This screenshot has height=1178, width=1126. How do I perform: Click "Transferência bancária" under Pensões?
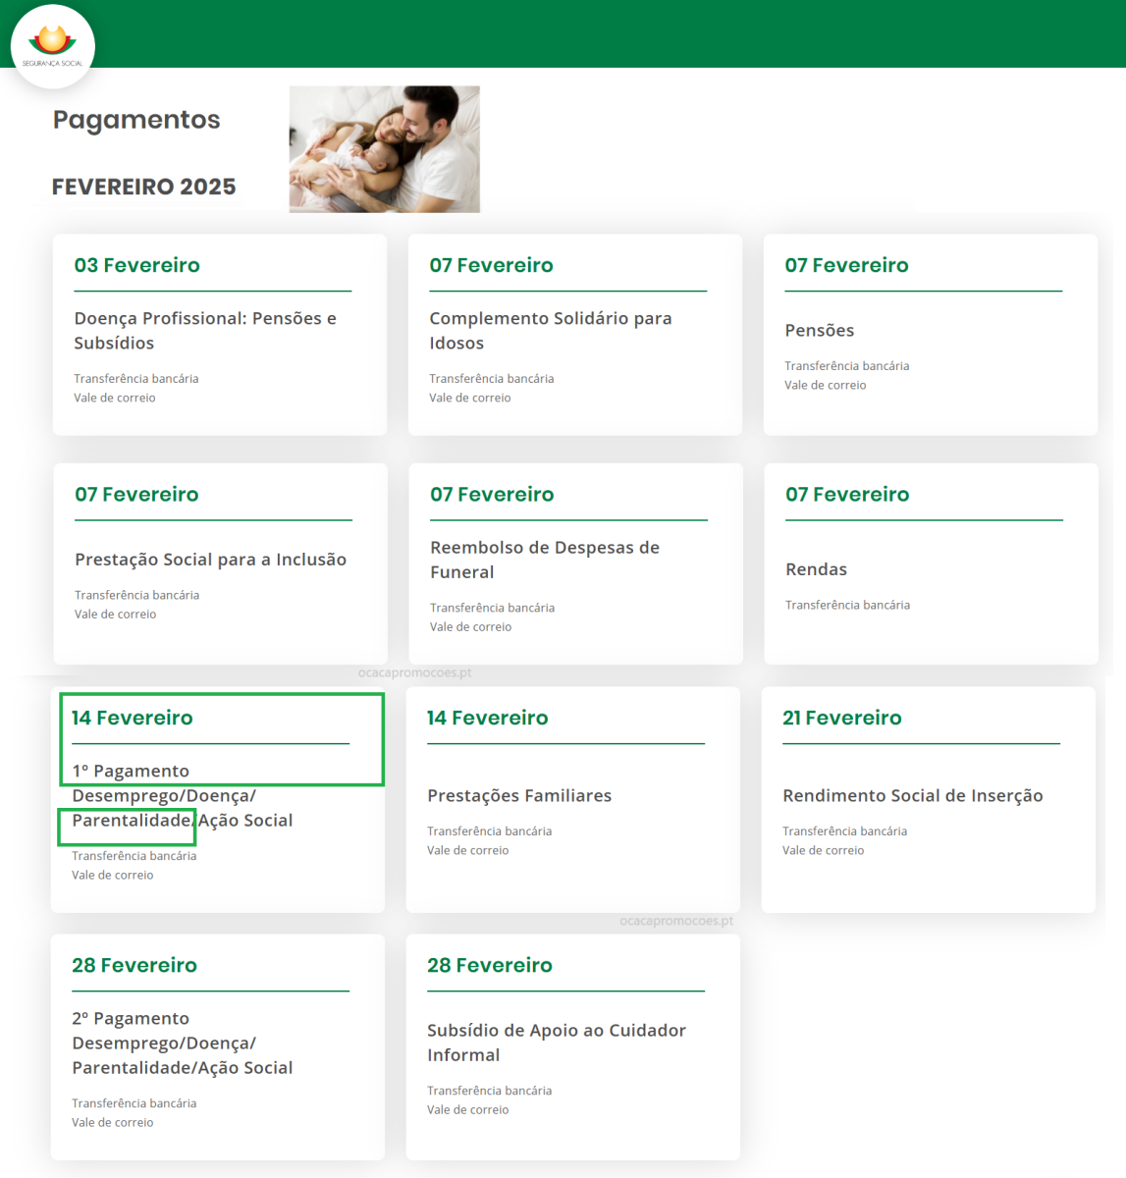pyautogui.click(x=847, y=366)
